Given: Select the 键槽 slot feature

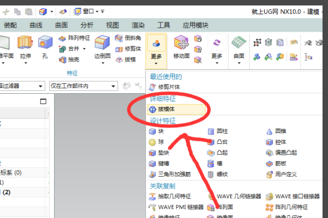Looking at the screenshot, I should (x=159, y=163).
